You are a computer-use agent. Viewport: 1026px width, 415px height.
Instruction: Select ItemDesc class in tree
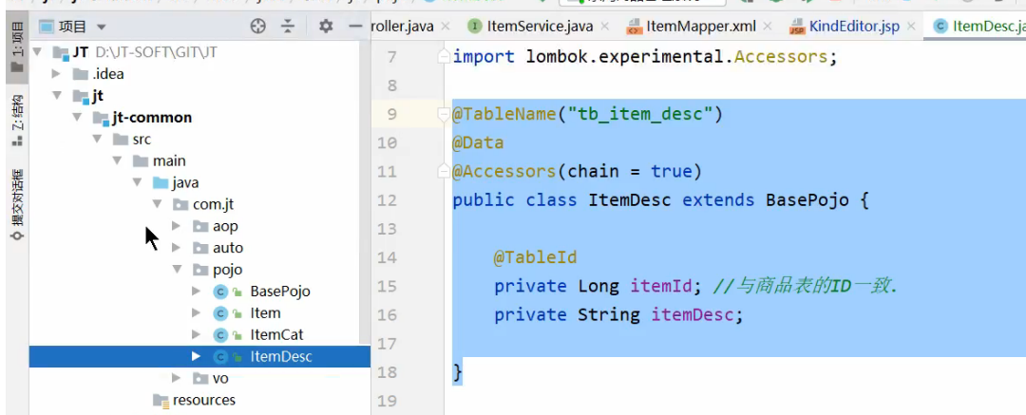[281, 357]
